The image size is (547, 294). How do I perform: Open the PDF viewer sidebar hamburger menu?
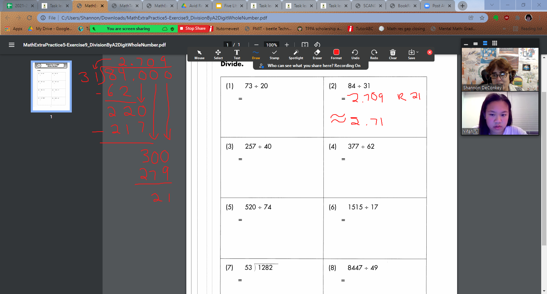coord(12,45)
